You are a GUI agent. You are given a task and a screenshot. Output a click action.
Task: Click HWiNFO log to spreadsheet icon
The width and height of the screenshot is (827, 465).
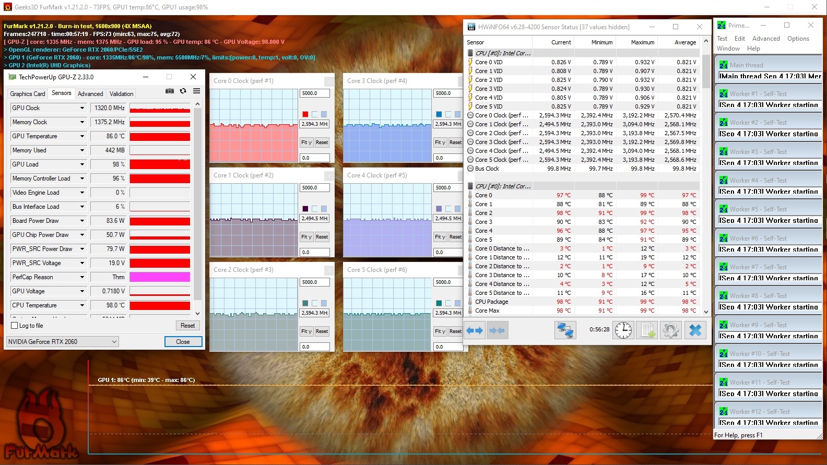(647, 330)
